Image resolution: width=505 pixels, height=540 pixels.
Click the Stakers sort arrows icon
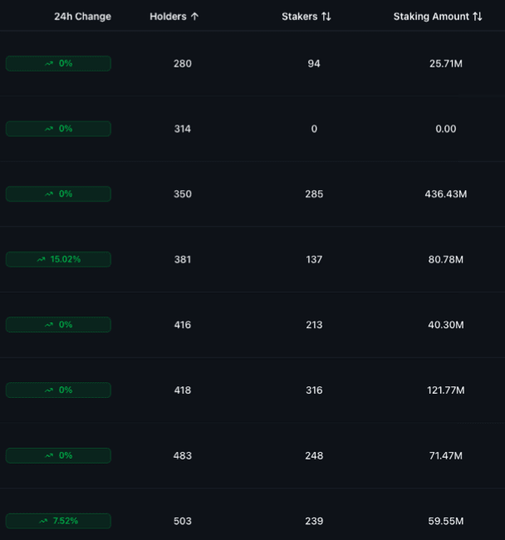pos(326,17)
